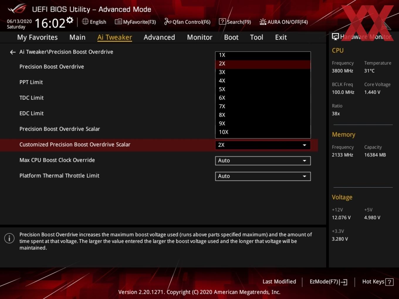Choose 4X in the scalar list
The image size is (399, 299).
tap(263, 81)
